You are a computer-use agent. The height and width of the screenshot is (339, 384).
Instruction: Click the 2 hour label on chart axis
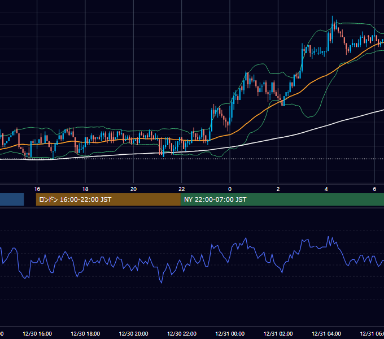(278, 189)
